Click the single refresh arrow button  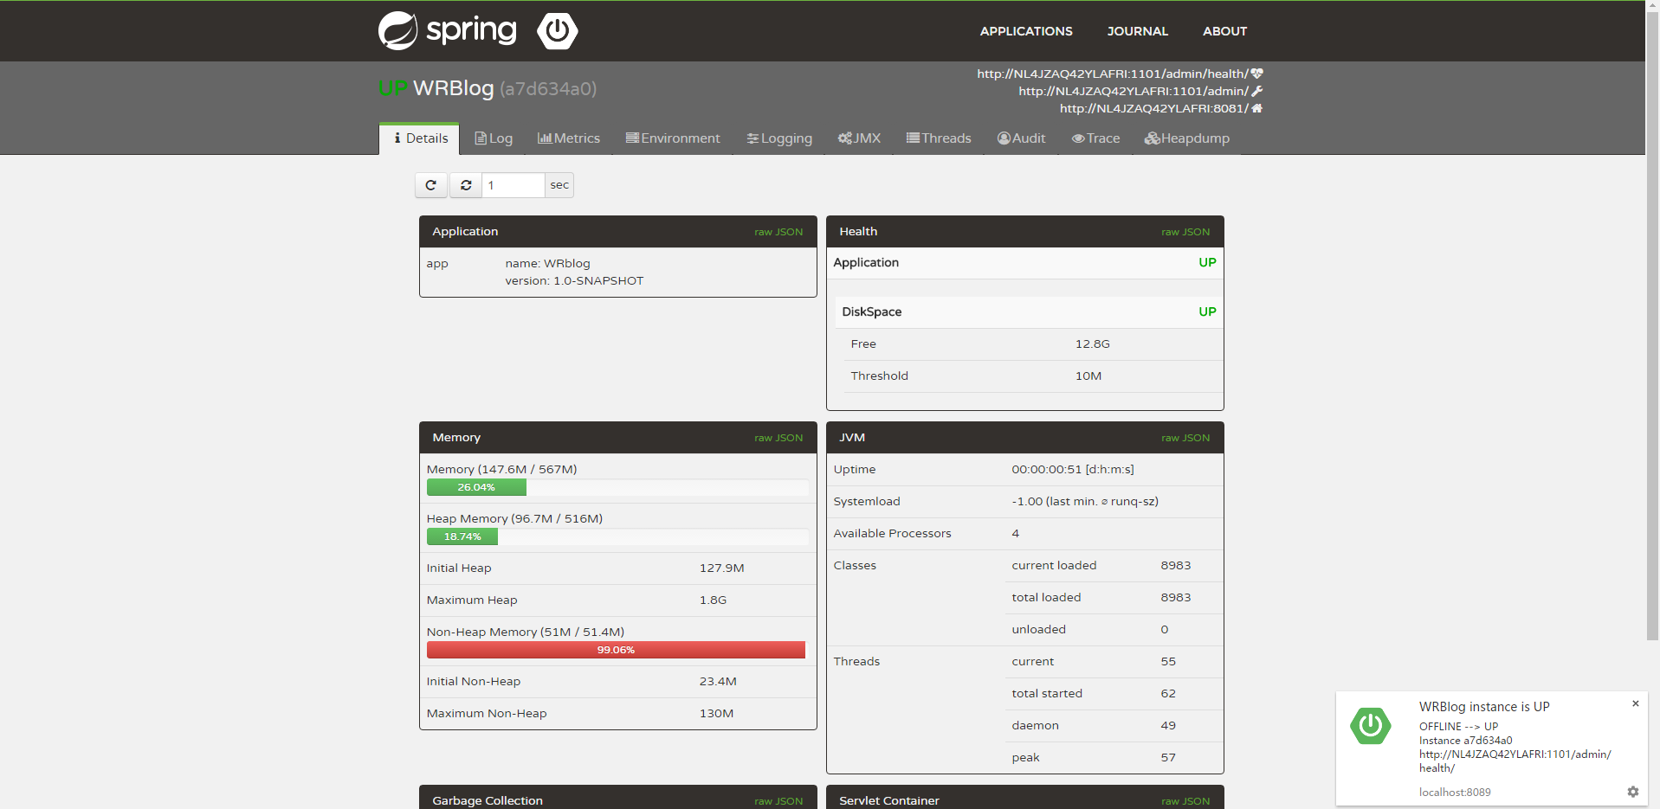tap(430, 185)
